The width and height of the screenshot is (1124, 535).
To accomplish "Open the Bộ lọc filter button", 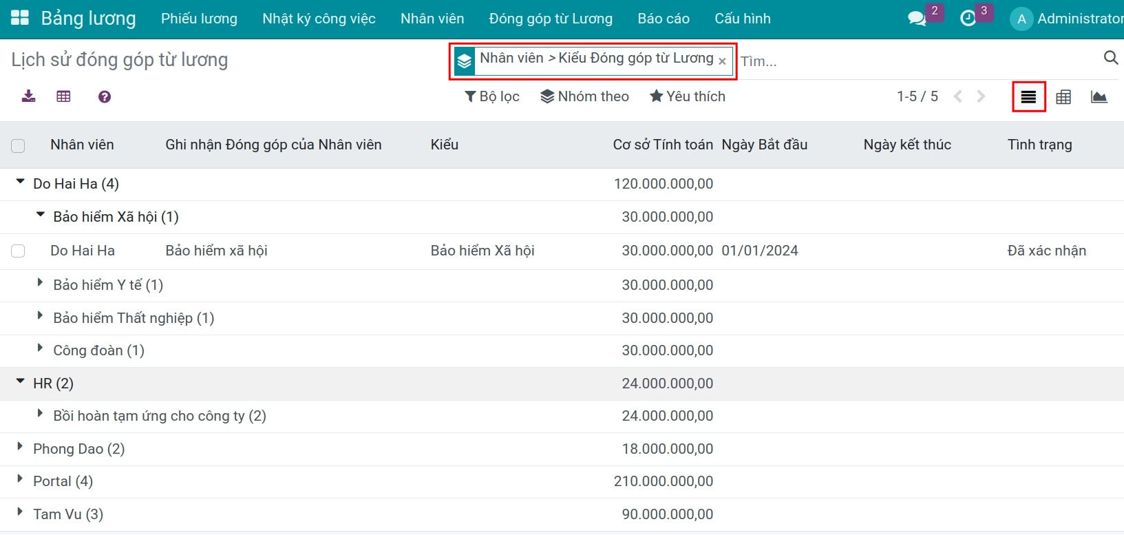I will tap(492, 96).
